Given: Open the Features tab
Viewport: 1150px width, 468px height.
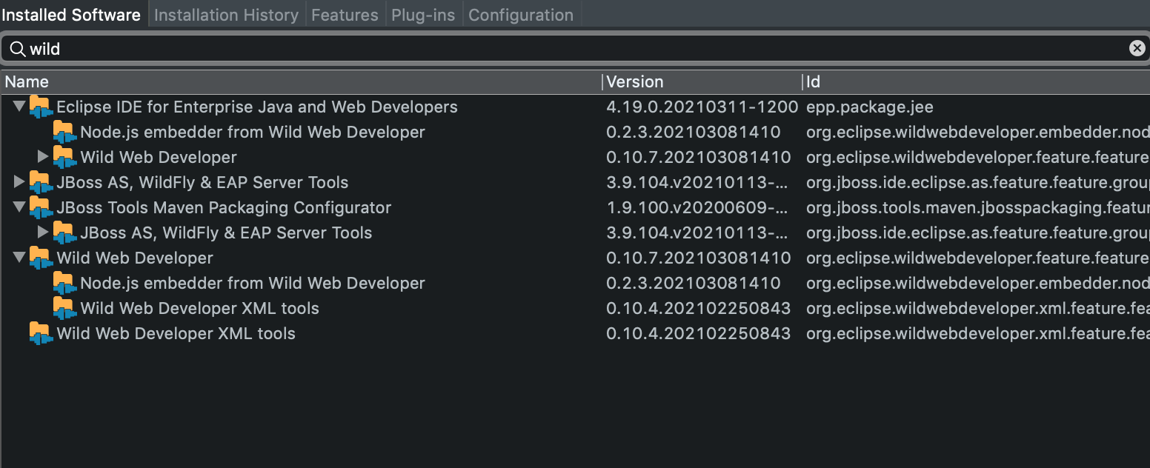Looking at the screenshot, I should [345, 13].
